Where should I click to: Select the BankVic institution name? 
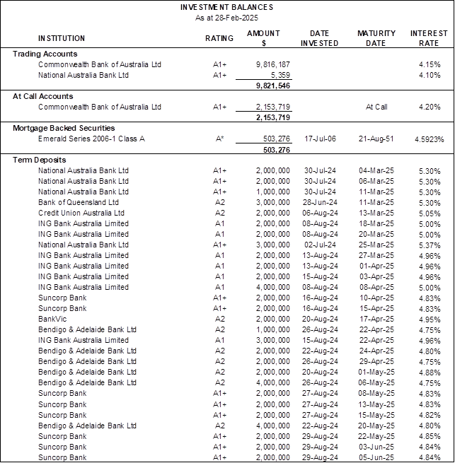52,320
